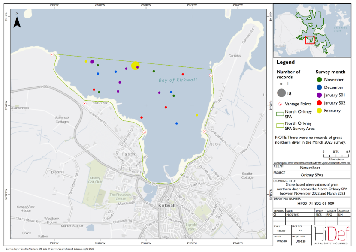Click the vantage point marker beside Gait View

pyautogui.click(x=84, y=103)
